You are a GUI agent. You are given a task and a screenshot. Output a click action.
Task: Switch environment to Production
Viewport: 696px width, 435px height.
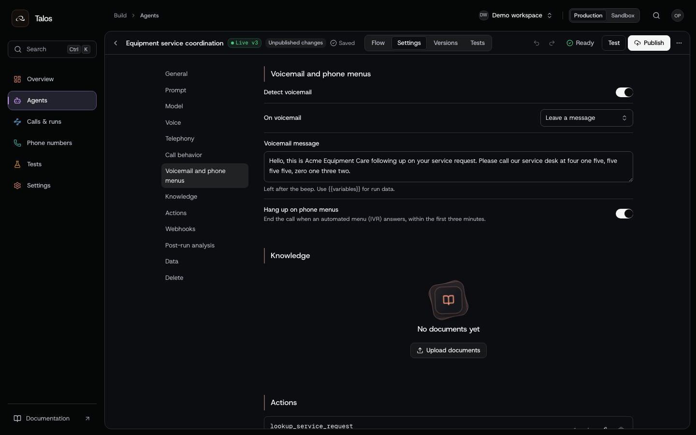coord(588,15)
